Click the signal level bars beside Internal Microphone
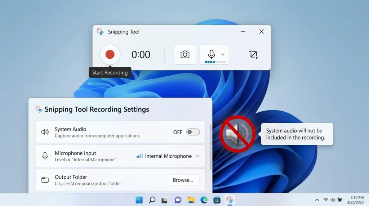Screen dimensions: 369x206 pyautogui.click(x=139, y=156)
